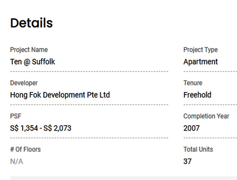Click the dashed divider under the PSF price
This screenshot has width=237, height=180.
[x=89, y=138]
